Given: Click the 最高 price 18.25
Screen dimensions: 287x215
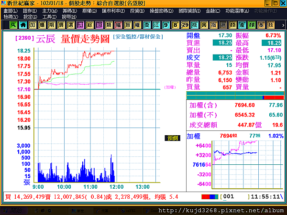Looking at the screenshot, I should click(x=271, y=43).
